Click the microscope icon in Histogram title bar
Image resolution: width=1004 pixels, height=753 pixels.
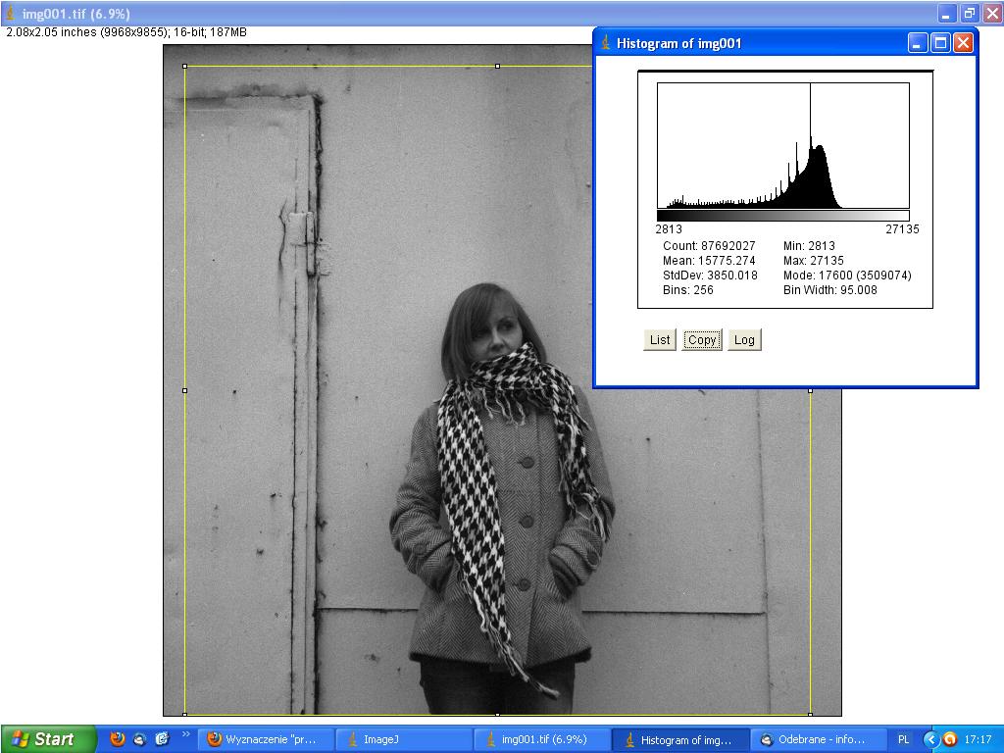click(606, 43)
